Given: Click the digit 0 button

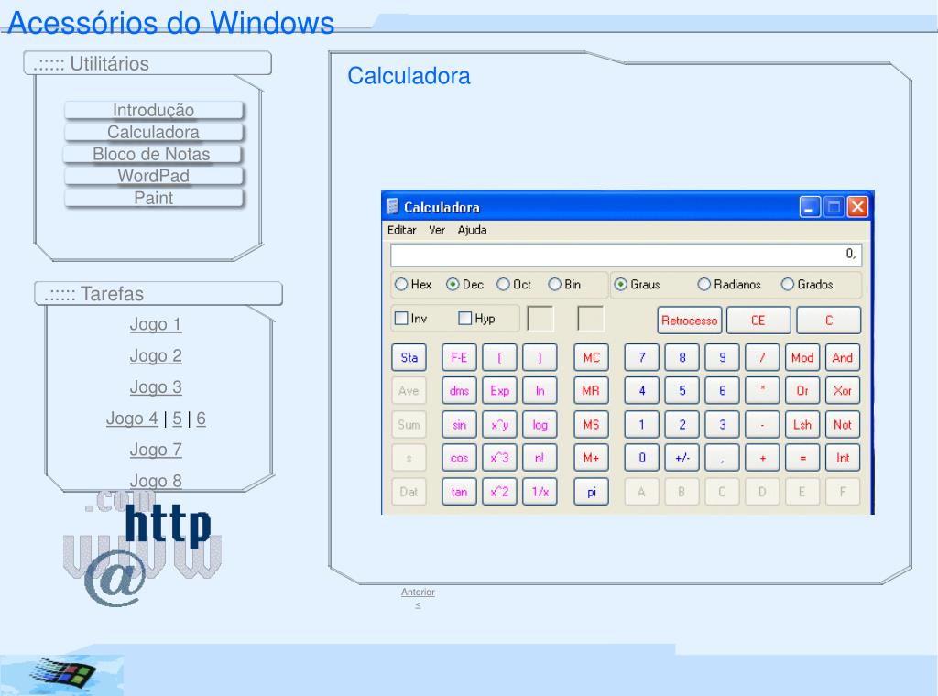Looking at the screenshot, I should [642, 458].
